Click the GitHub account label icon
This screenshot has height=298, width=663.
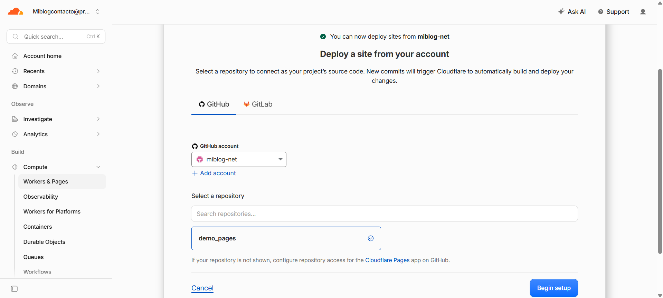[195, 146]
